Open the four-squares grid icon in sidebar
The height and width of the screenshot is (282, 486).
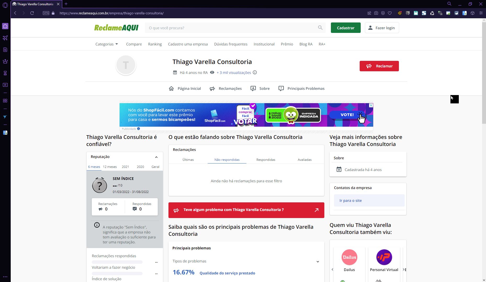pos(5,101)
